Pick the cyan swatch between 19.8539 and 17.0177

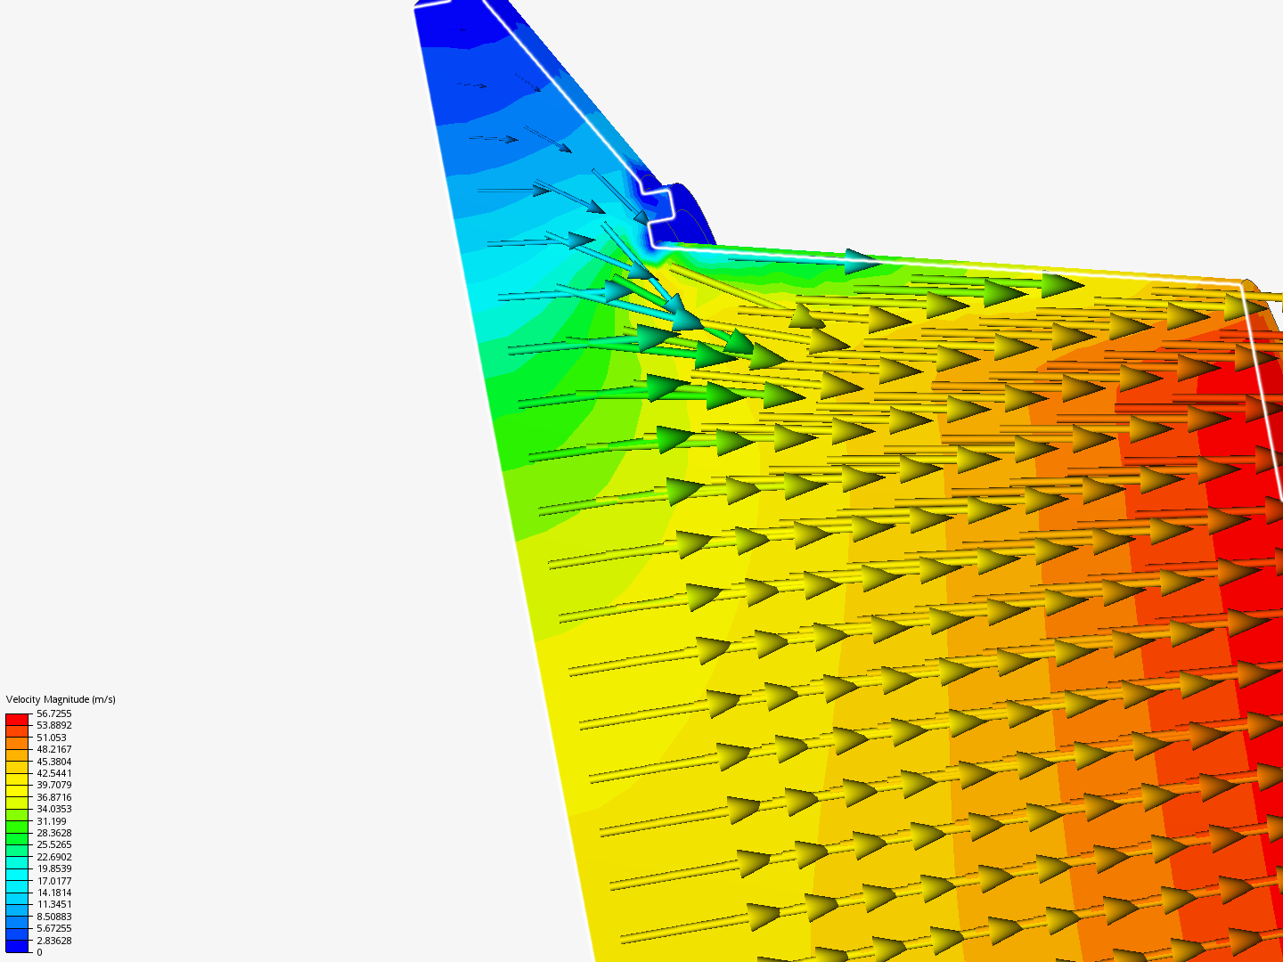coord(18,875)
